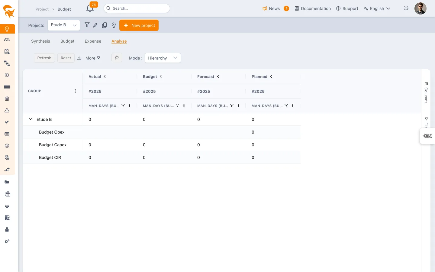This screenshot has height=272, width=435.
Task: Open the Documentation link
Action: pos(313,8)
